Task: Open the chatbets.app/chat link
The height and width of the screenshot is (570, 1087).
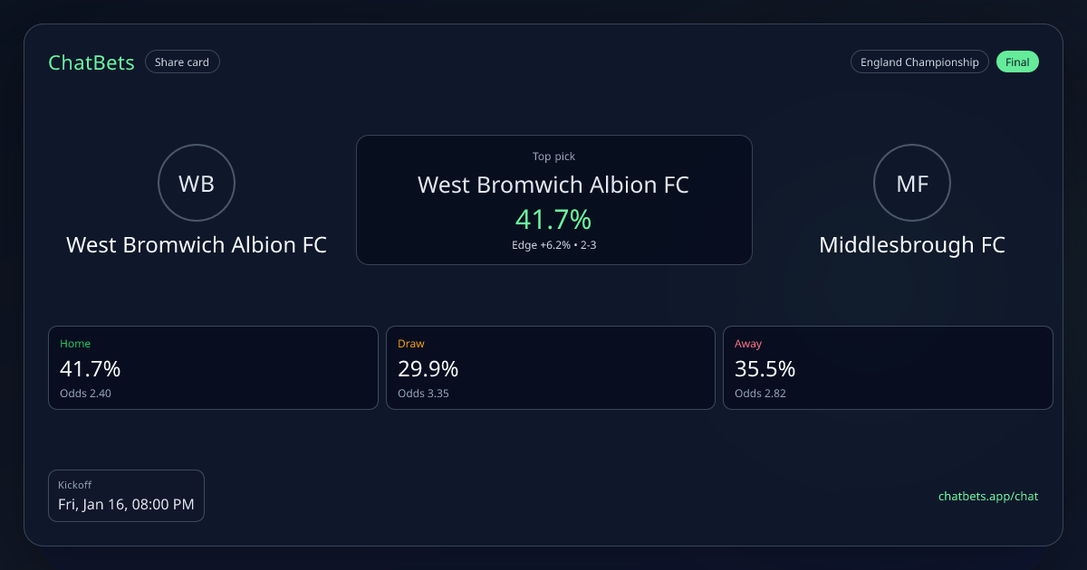Action: [x=988, y=496]
